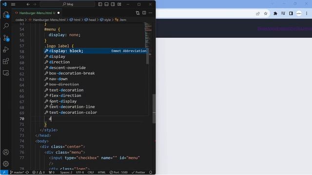Select the Hamburger-Menu.html editor tab

(37, 13)
